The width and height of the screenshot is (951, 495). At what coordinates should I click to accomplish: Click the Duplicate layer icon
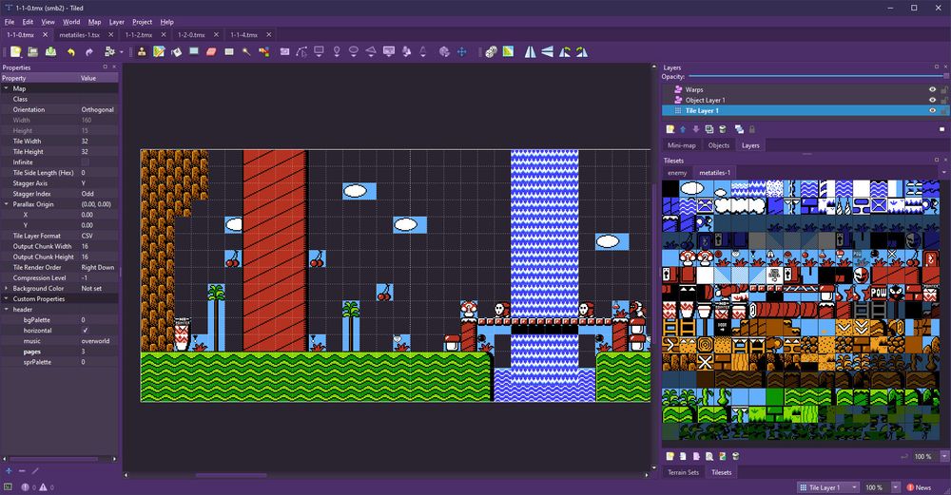coord(709,129)
